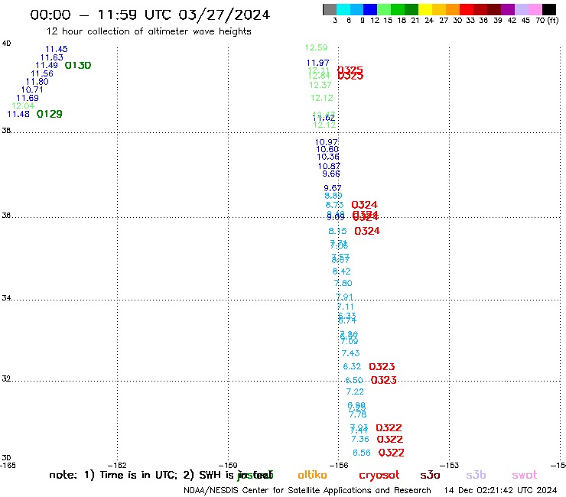This screenshot has width=566, height=497.
Task: Click the wave height value 10.71
Action: (32, 89)
